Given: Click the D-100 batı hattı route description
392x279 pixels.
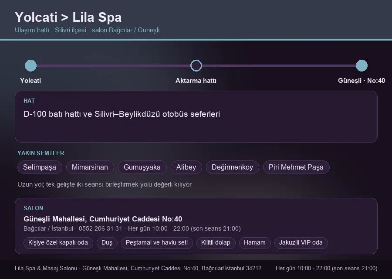Looking at the screenshot, I should 122,114.
